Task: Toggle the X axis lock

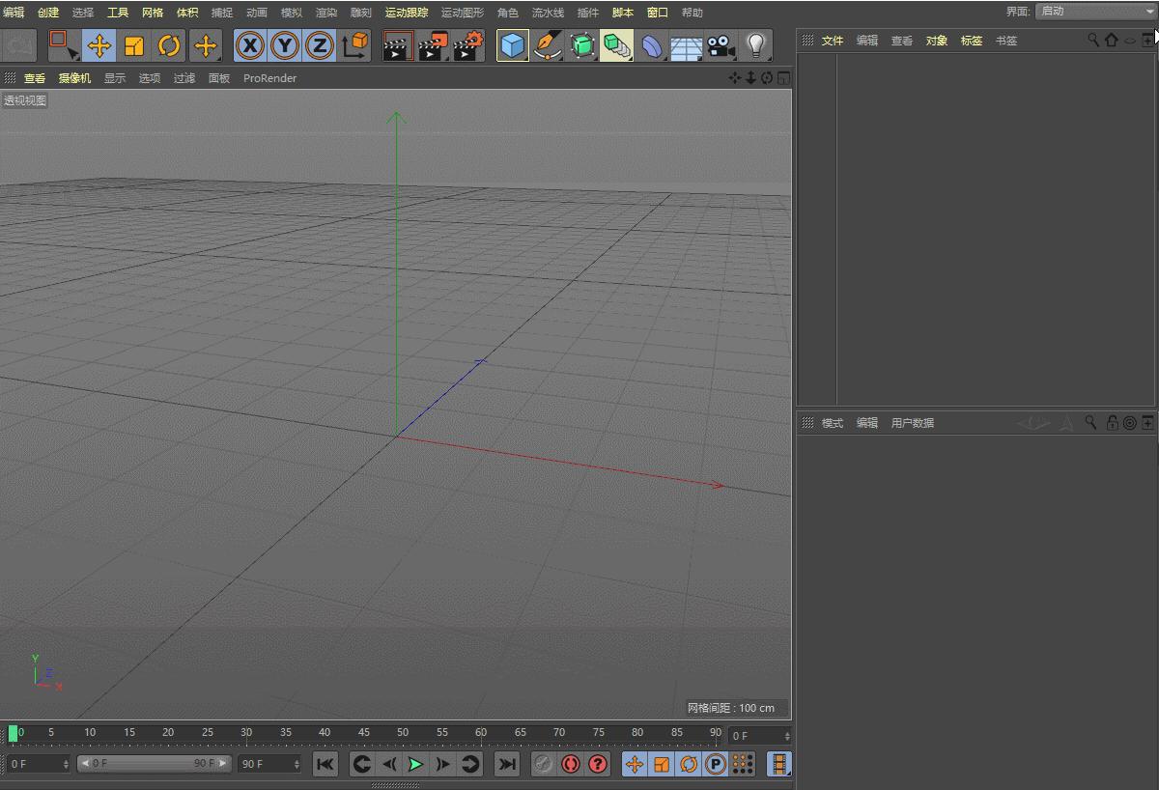Action: (x=250, y=45)
